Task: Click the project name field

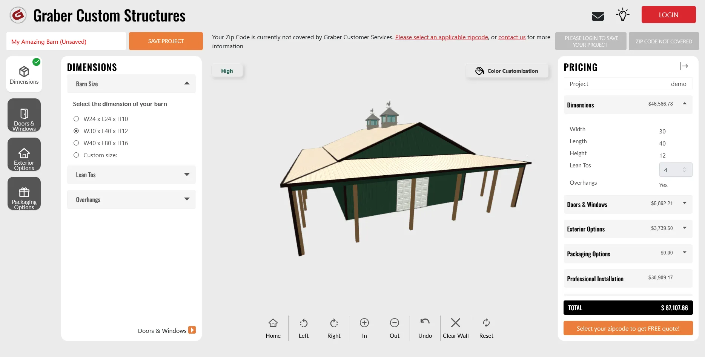Action: 66,41
